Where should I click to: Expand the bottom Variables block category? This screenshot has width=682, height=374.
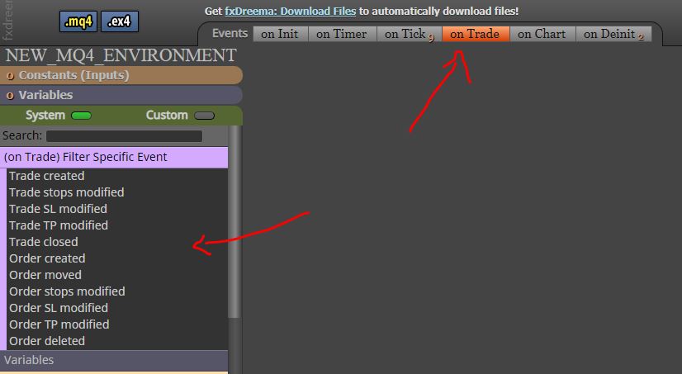pyautogui.click(x=114, y=360)
